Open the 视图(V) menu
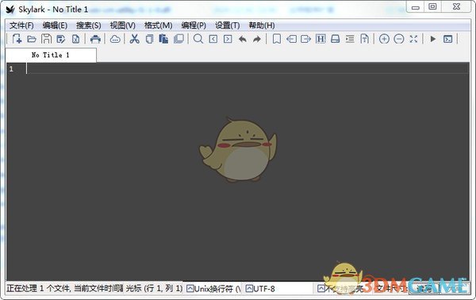This screenshot has width=476, height=300. [123, 25]
